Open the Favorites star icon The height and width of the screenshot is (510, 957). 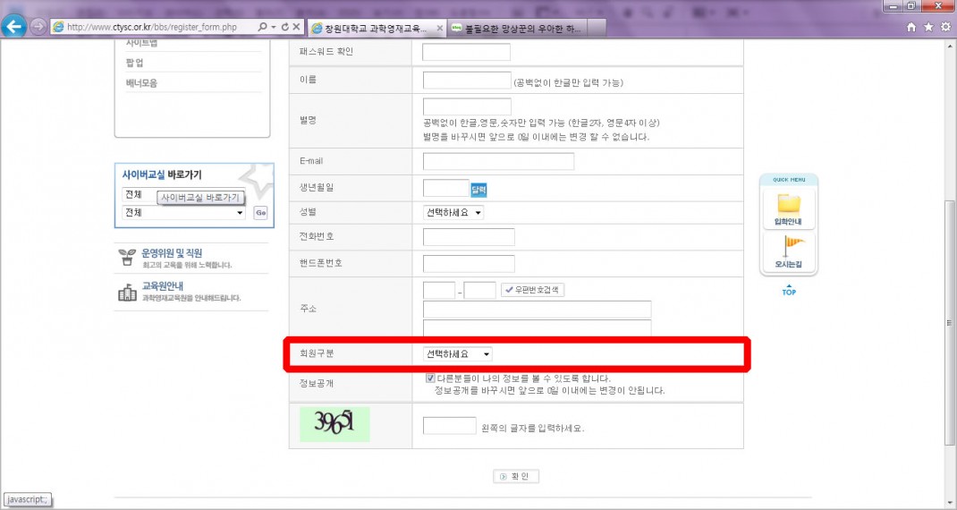929,28
